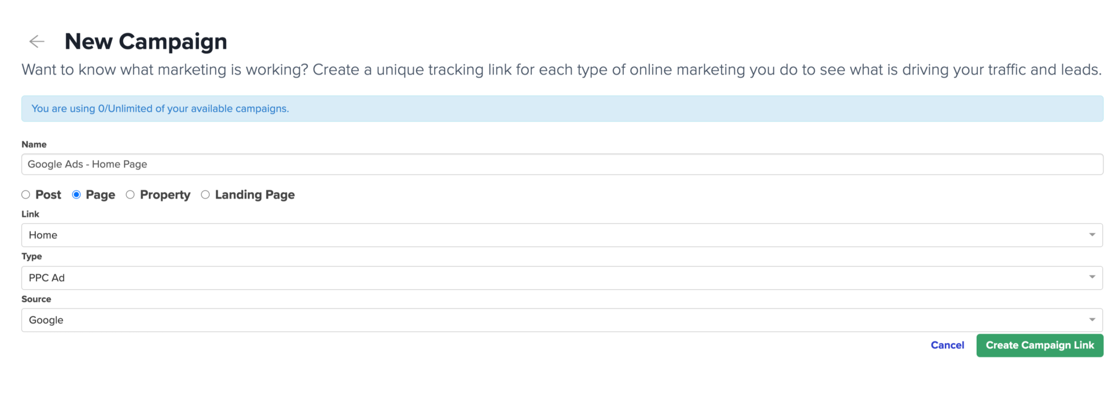1111x394 pixels.
Task: Choose the Landing Page radio option
Action: coord(205,195)
